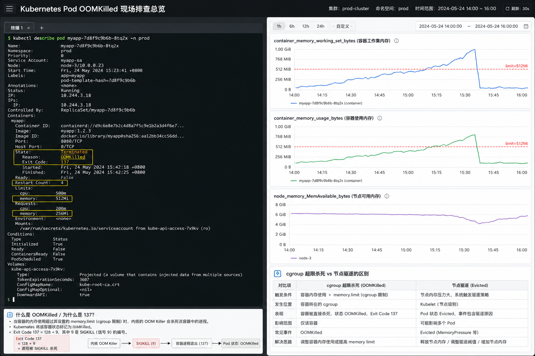This screenshot has width=535, height=356.
Task: Toggle blue legend entry in working set chart
Action: [326, 103]
